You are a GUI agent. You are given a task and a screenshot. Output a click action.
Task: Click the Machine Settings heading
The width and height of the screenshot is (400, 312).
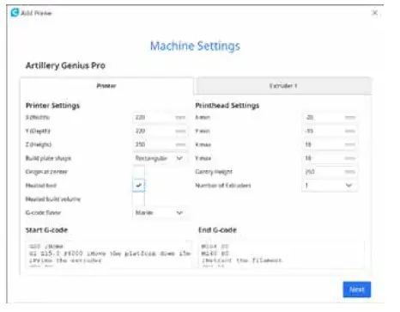[x=195, y=46]
